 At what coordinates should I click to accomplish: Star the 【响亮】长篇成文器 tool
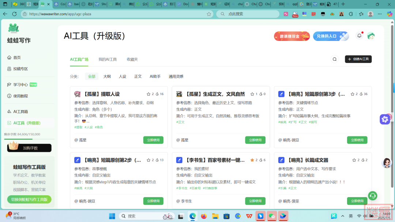click(x=354, y=160)
